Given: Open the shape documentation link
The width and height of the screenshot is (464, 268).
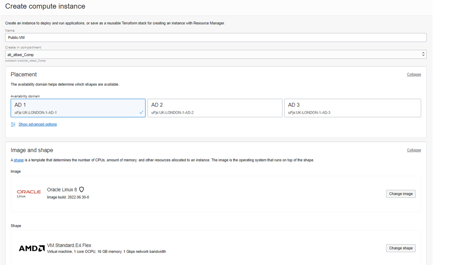Looking at the screenshot, I should point(19,160).
